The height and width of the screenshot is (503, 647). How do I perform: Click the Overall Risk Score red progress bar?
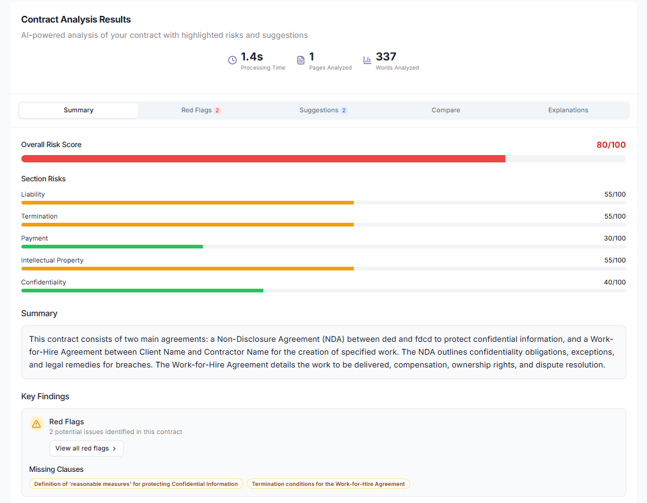(263, 159)
